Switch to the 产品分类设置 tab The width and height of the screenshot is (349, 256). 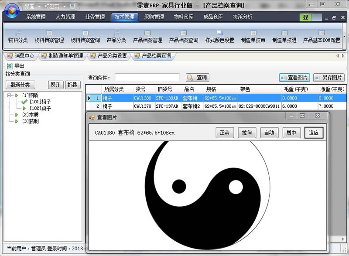[109, 56]
